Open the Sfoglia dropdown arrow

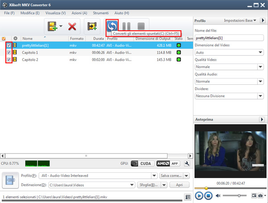[164, 185]
